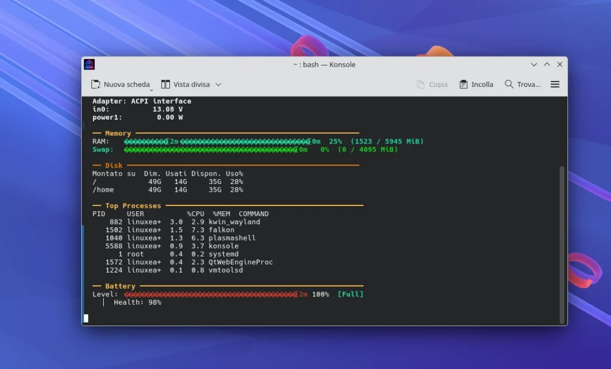611x369 pixels.
Task: Click the Trova... button
Action: coord(524,84)
